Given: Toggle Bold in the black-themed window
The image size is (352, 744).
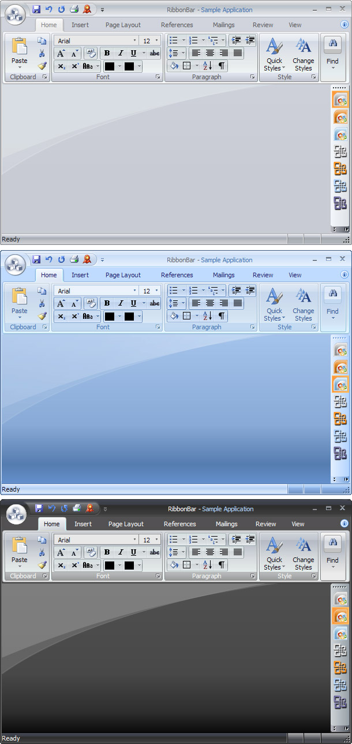Looking at the screenshot, I should (107, 552).
